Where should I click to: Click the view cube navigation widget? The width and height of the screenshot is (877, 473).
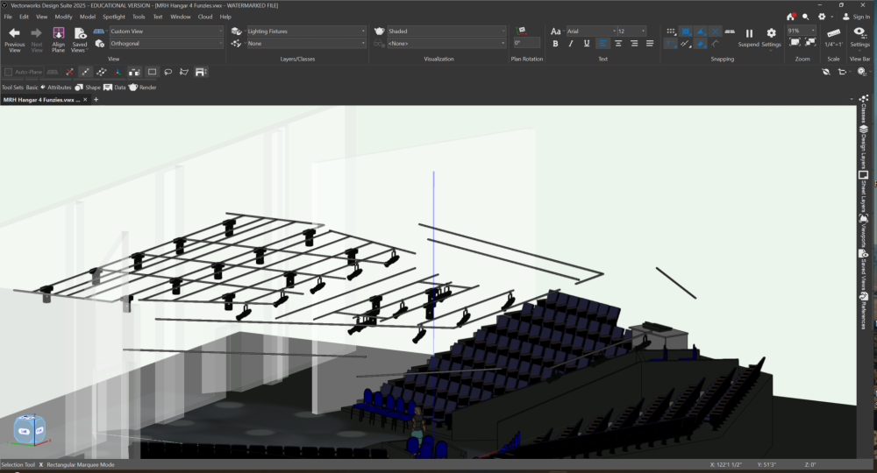click(x=29, y=429)
